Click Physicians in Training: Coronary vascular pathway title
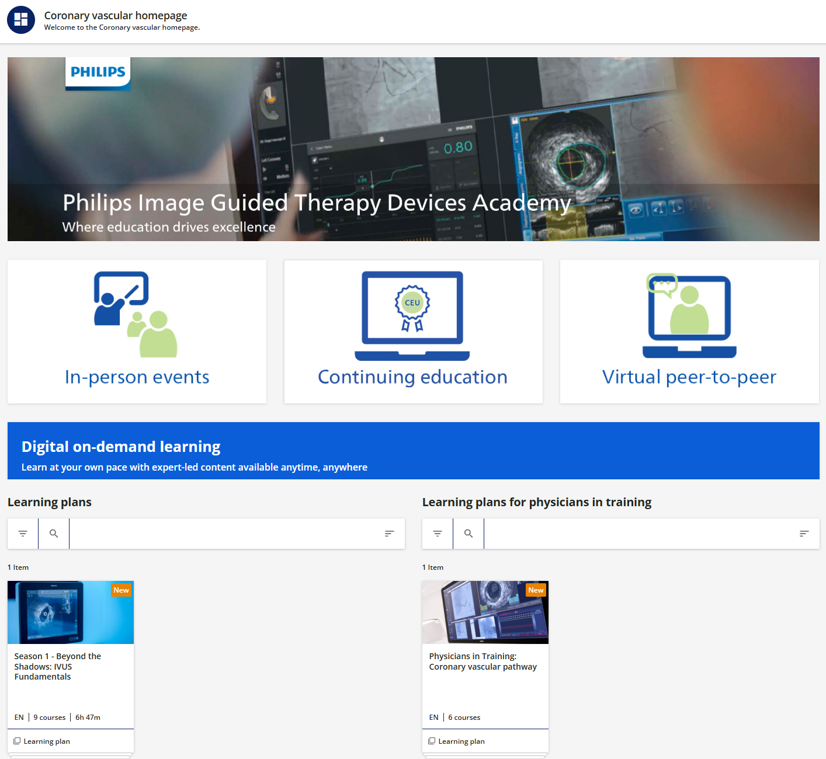826x759 pixels. [483, 661]
